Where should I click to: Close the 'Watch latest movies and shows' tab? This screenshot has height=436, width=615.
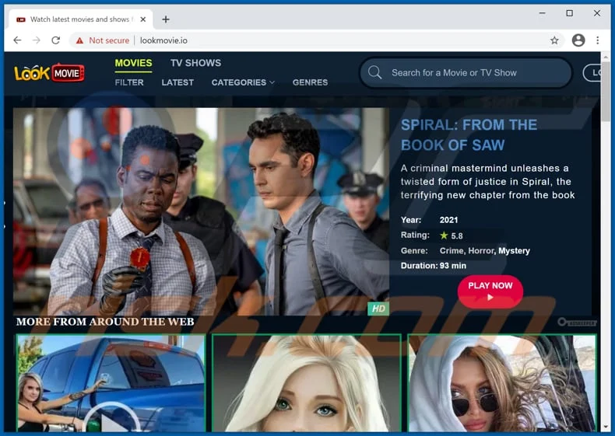(x=143, y=19)
